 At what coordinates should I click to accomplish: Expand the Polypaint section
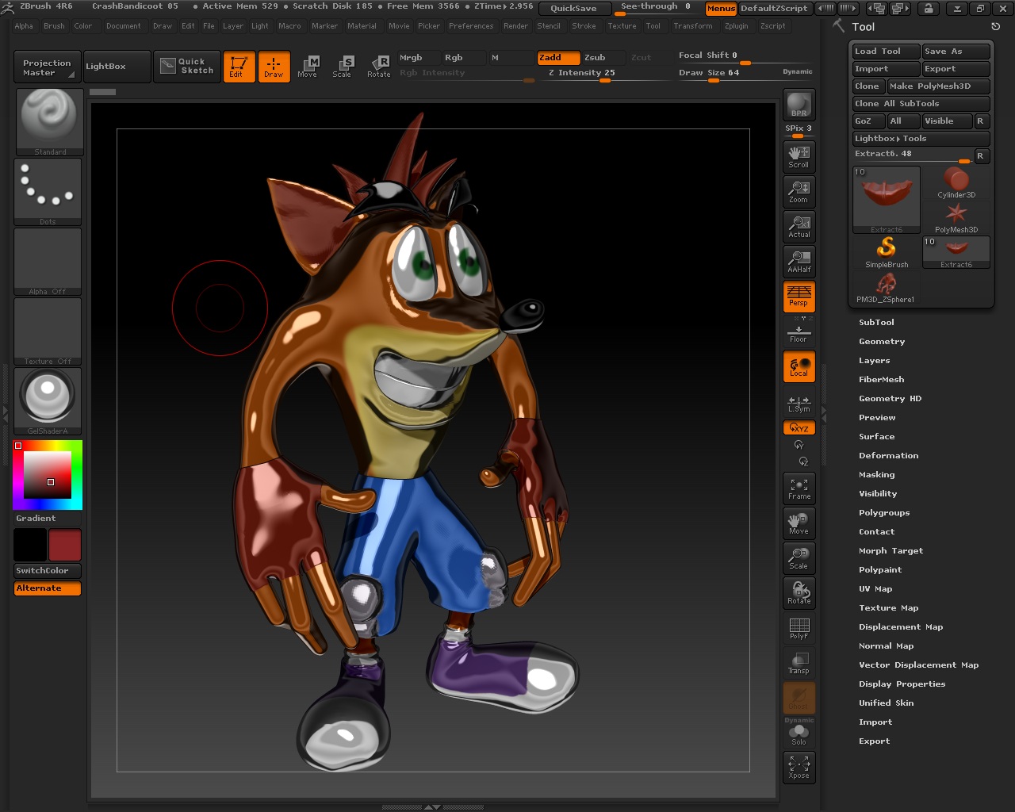tap(880, 569)
